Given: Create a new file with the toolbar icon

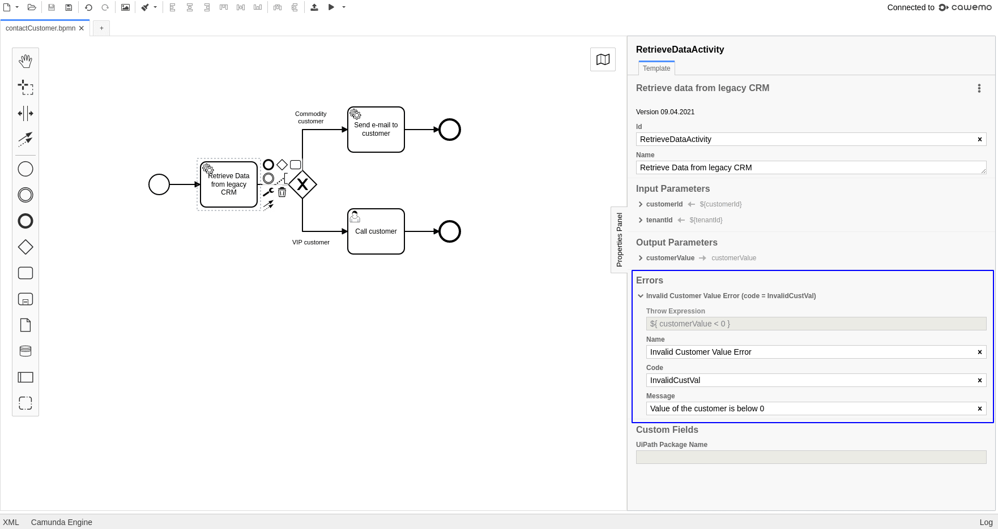Looking at the screenshot, I should 7,7.
